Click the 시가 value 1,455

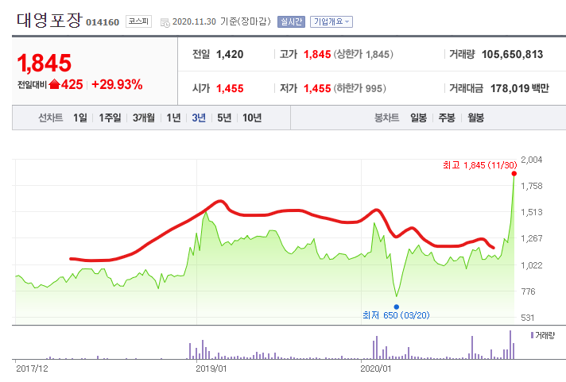click(230, 88)
